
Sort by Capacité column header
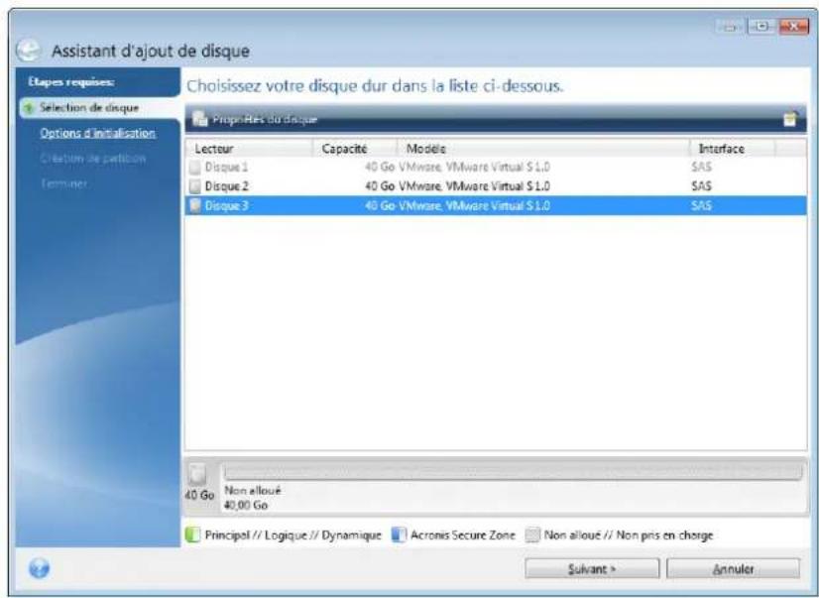point(355,149)
